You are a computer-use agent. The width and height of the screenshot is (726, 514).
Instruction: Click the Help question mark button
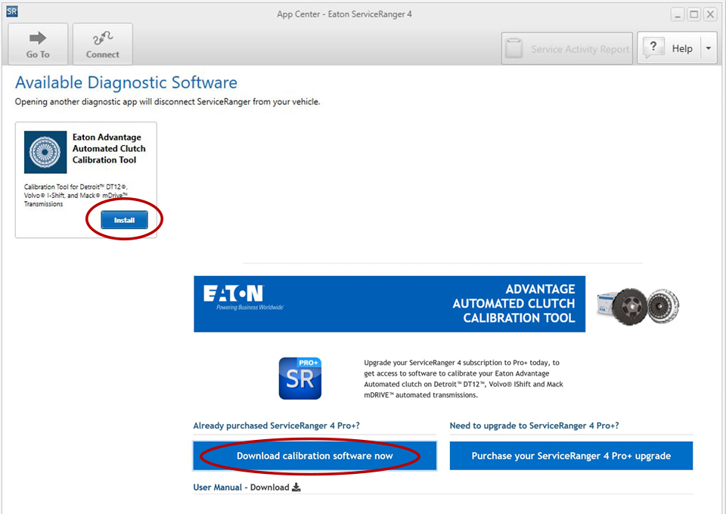point(669,48)
